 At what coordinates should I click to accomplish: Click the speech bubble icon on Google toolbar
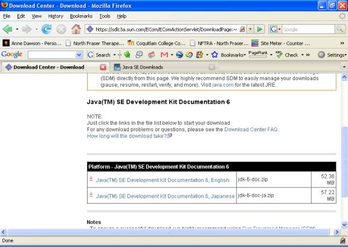click(x=139, y=55)
